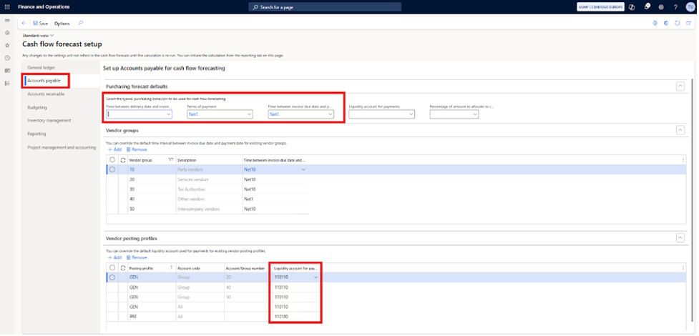The height and width of the screenshot is (336, 699).
Task: Click the back arrow in toolbar
Action: tap(25, 23)
